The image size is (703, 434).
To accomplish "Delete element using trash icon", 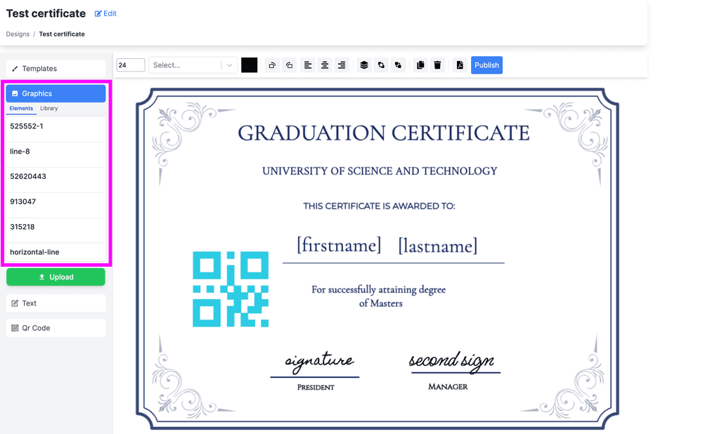I will click(437, 65).
